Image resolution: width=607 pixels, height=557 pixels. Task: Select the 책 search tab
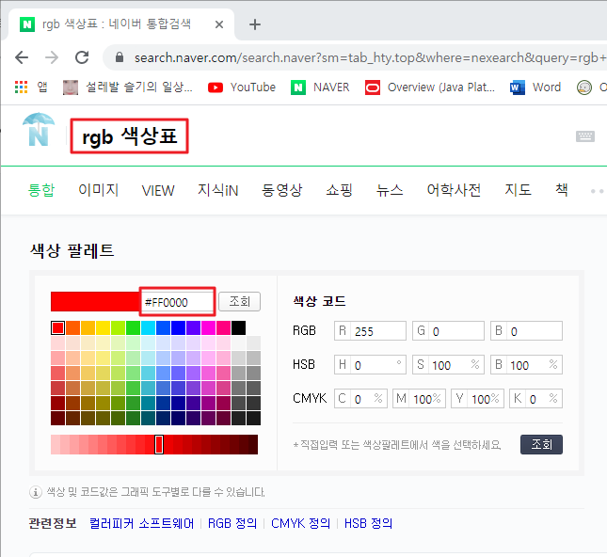[x=561, y=190]
